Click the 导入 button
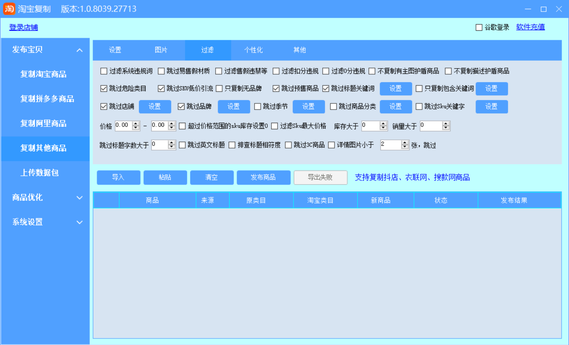 click(118, 178)
